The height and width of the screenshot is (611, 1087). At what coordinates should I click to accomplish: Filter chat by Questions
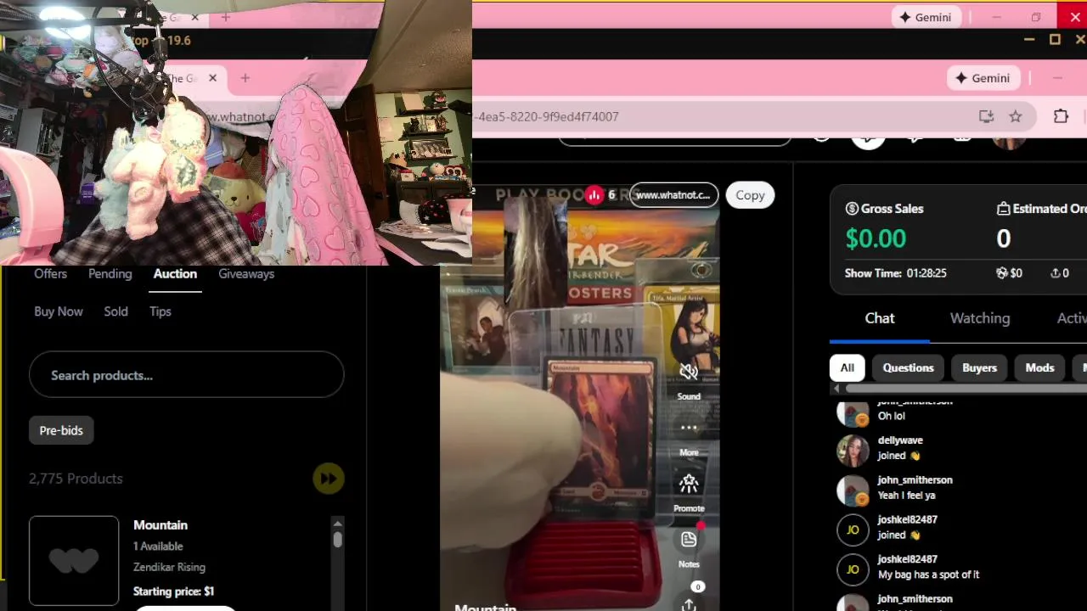[908, 367]
